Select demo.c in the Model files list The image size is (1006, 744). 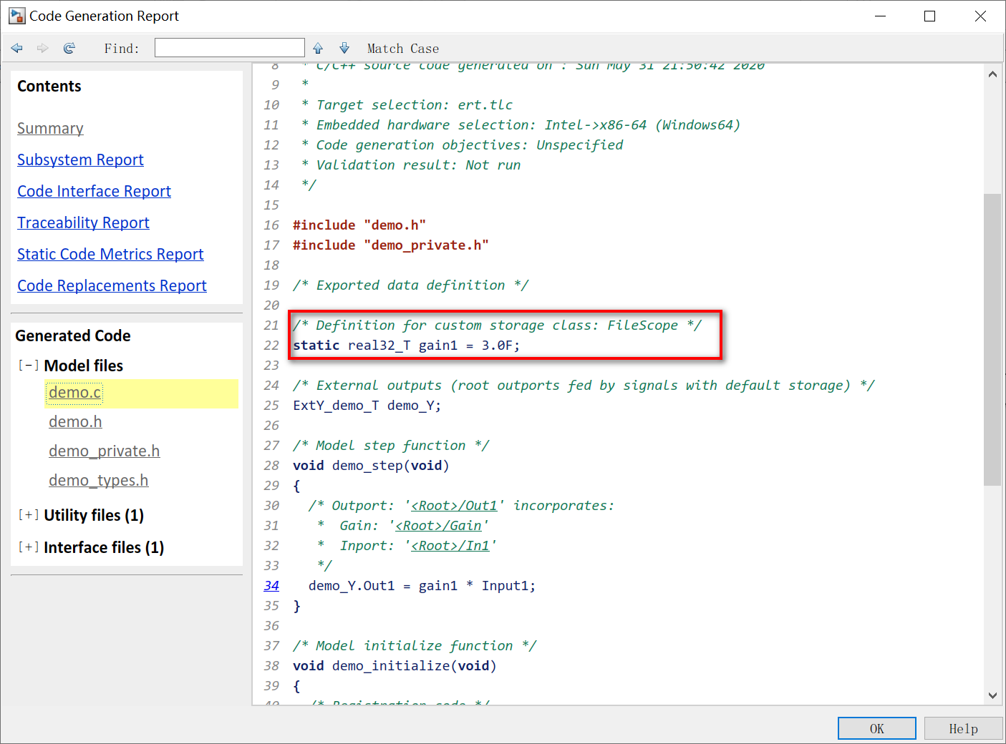pyautogui.click(x=75, y=393)
